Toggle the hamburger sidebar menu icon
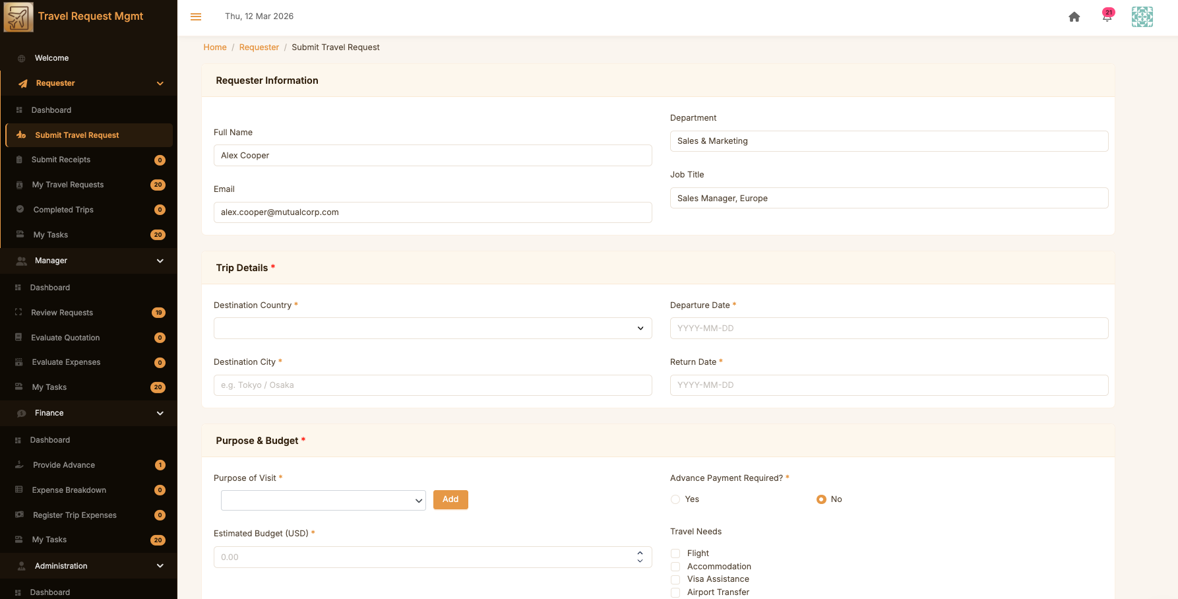The image size is (1178, 599). pyautogui.click(x=196, y=17)
